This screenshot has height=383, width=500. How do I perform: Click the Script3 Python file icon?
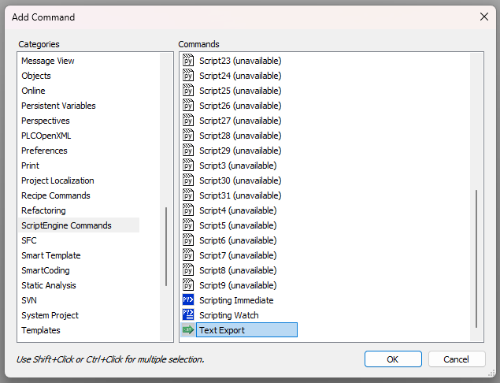188,165
